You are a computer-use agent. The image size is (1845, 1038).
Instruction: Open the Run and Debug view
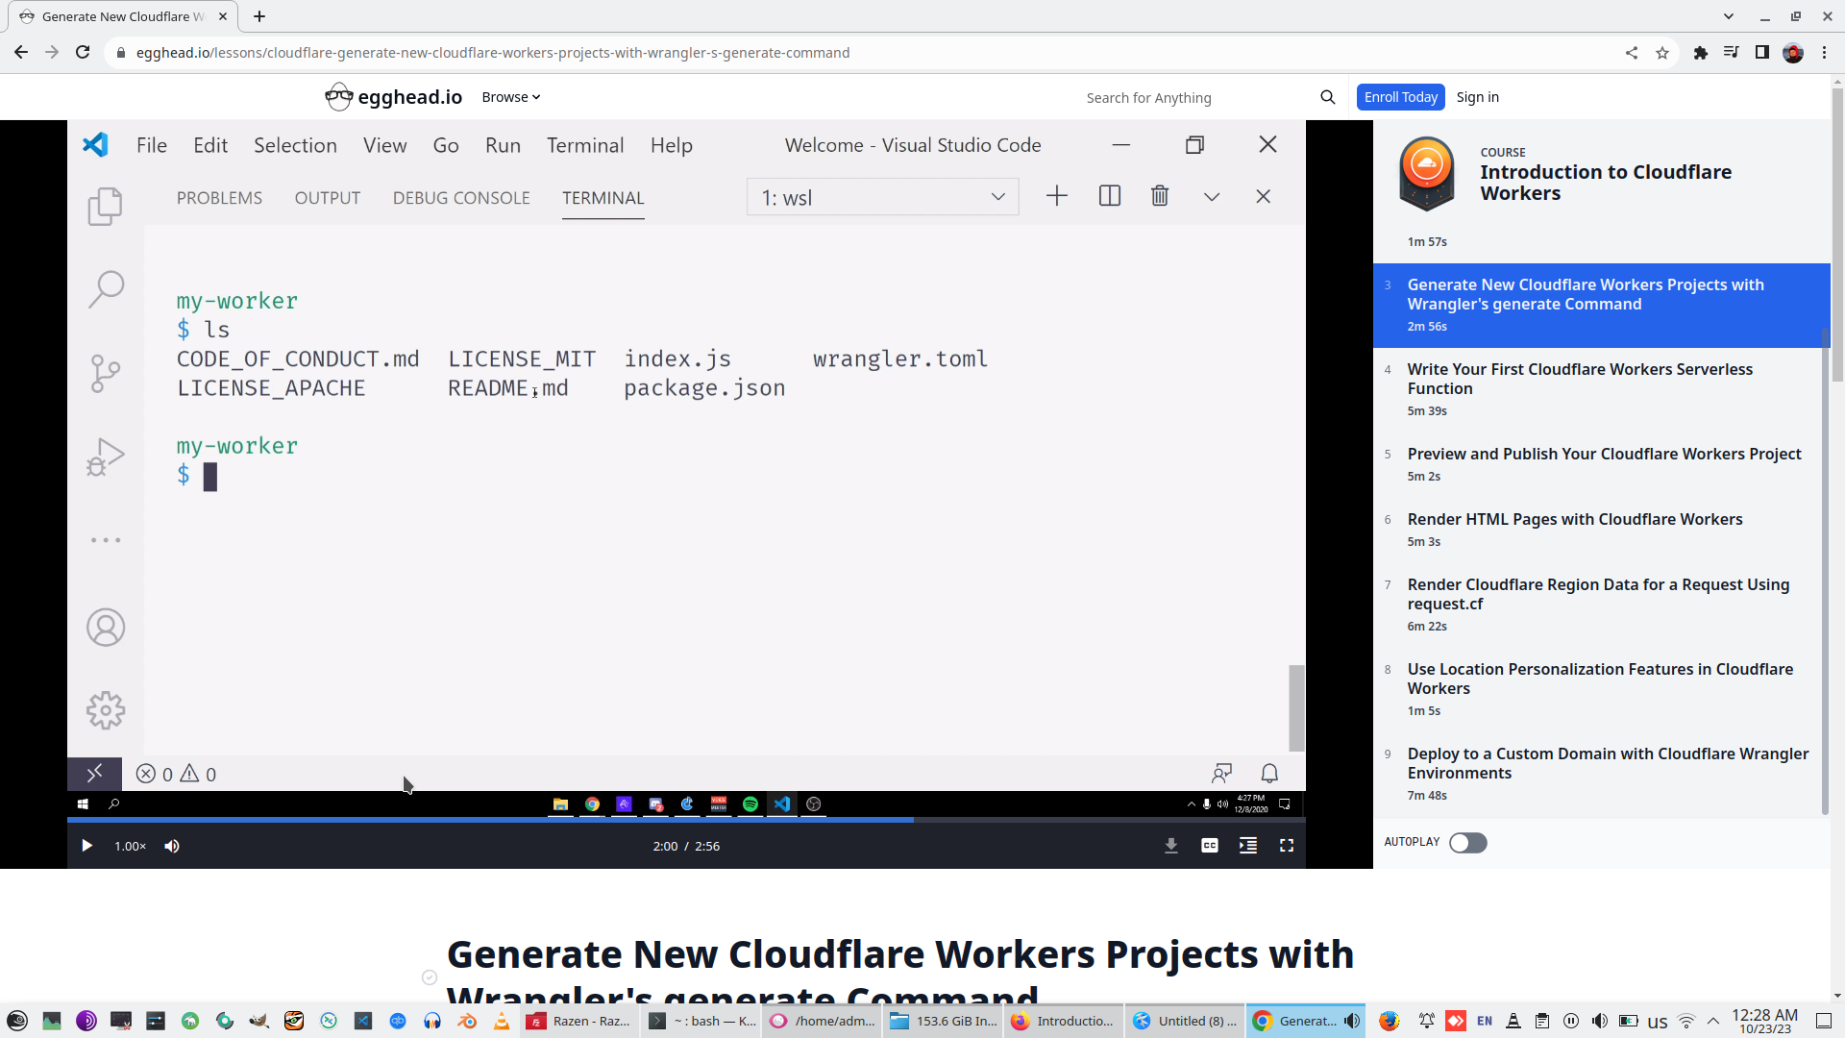click(106, 457)
